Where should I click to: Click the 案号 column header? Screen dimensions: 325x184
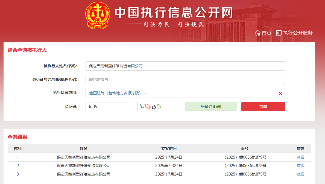(x=244, y=148)
